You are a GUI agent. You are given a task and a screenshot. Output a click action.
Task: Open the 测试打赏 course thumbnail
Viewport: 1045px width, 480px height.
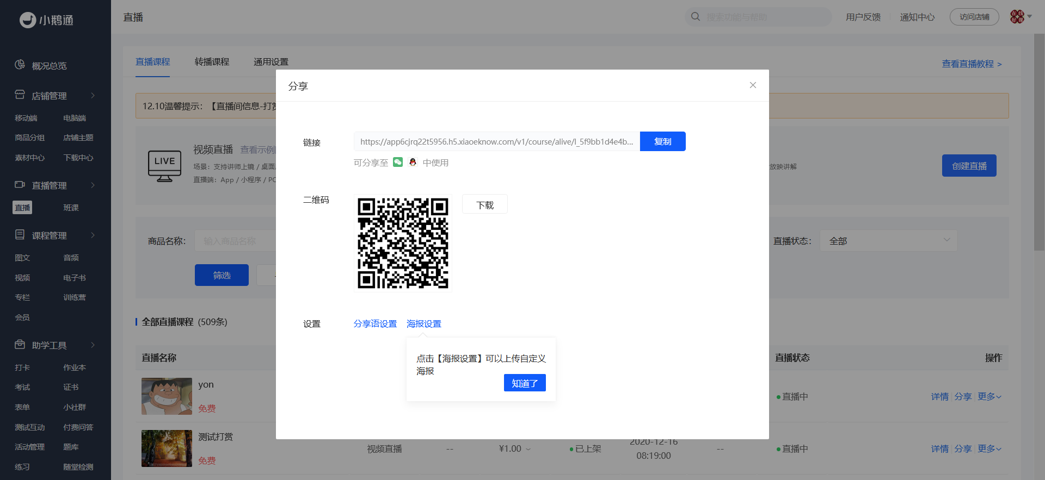(x=167, y=448)
